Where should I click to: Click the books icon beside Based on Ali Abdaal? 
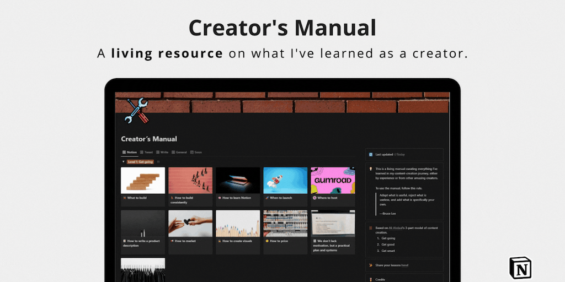[370, 227]
